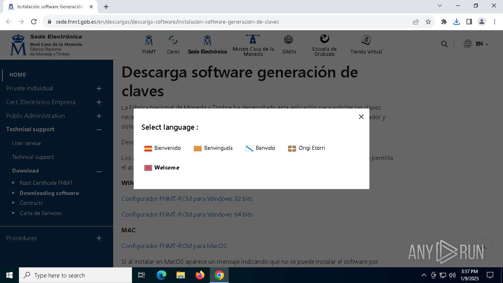
Task: Expand the Cert. Electrónico Empresa section
Action: coord(99,102)
